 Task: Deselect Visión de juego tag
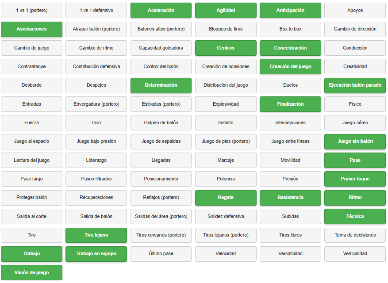(31, 273)
